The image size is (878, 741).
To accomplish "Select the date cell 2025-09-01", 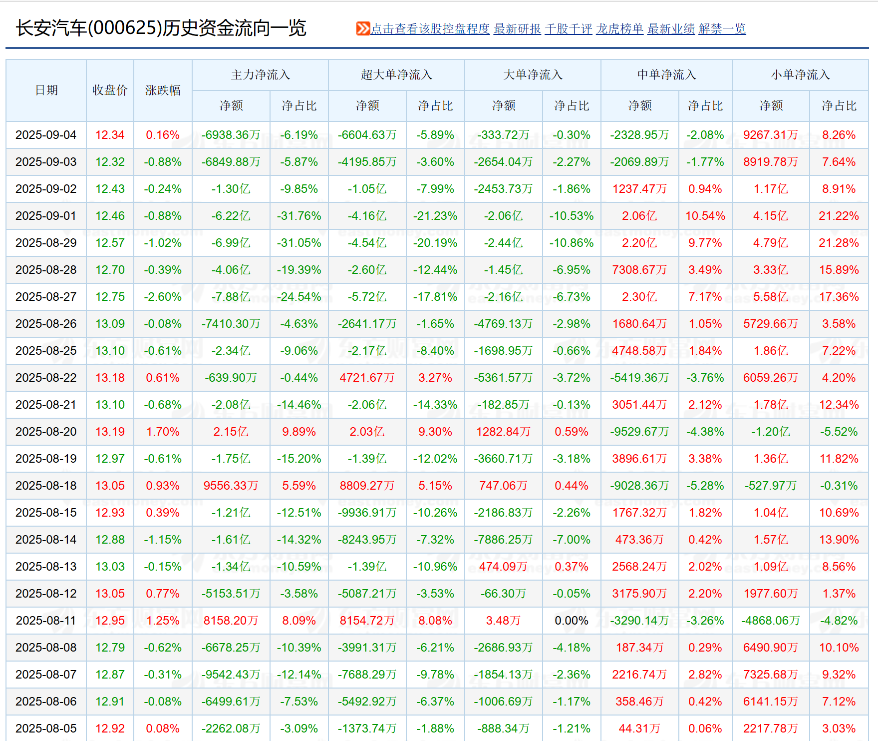I will pyautogui.click(x=46, y=216).
